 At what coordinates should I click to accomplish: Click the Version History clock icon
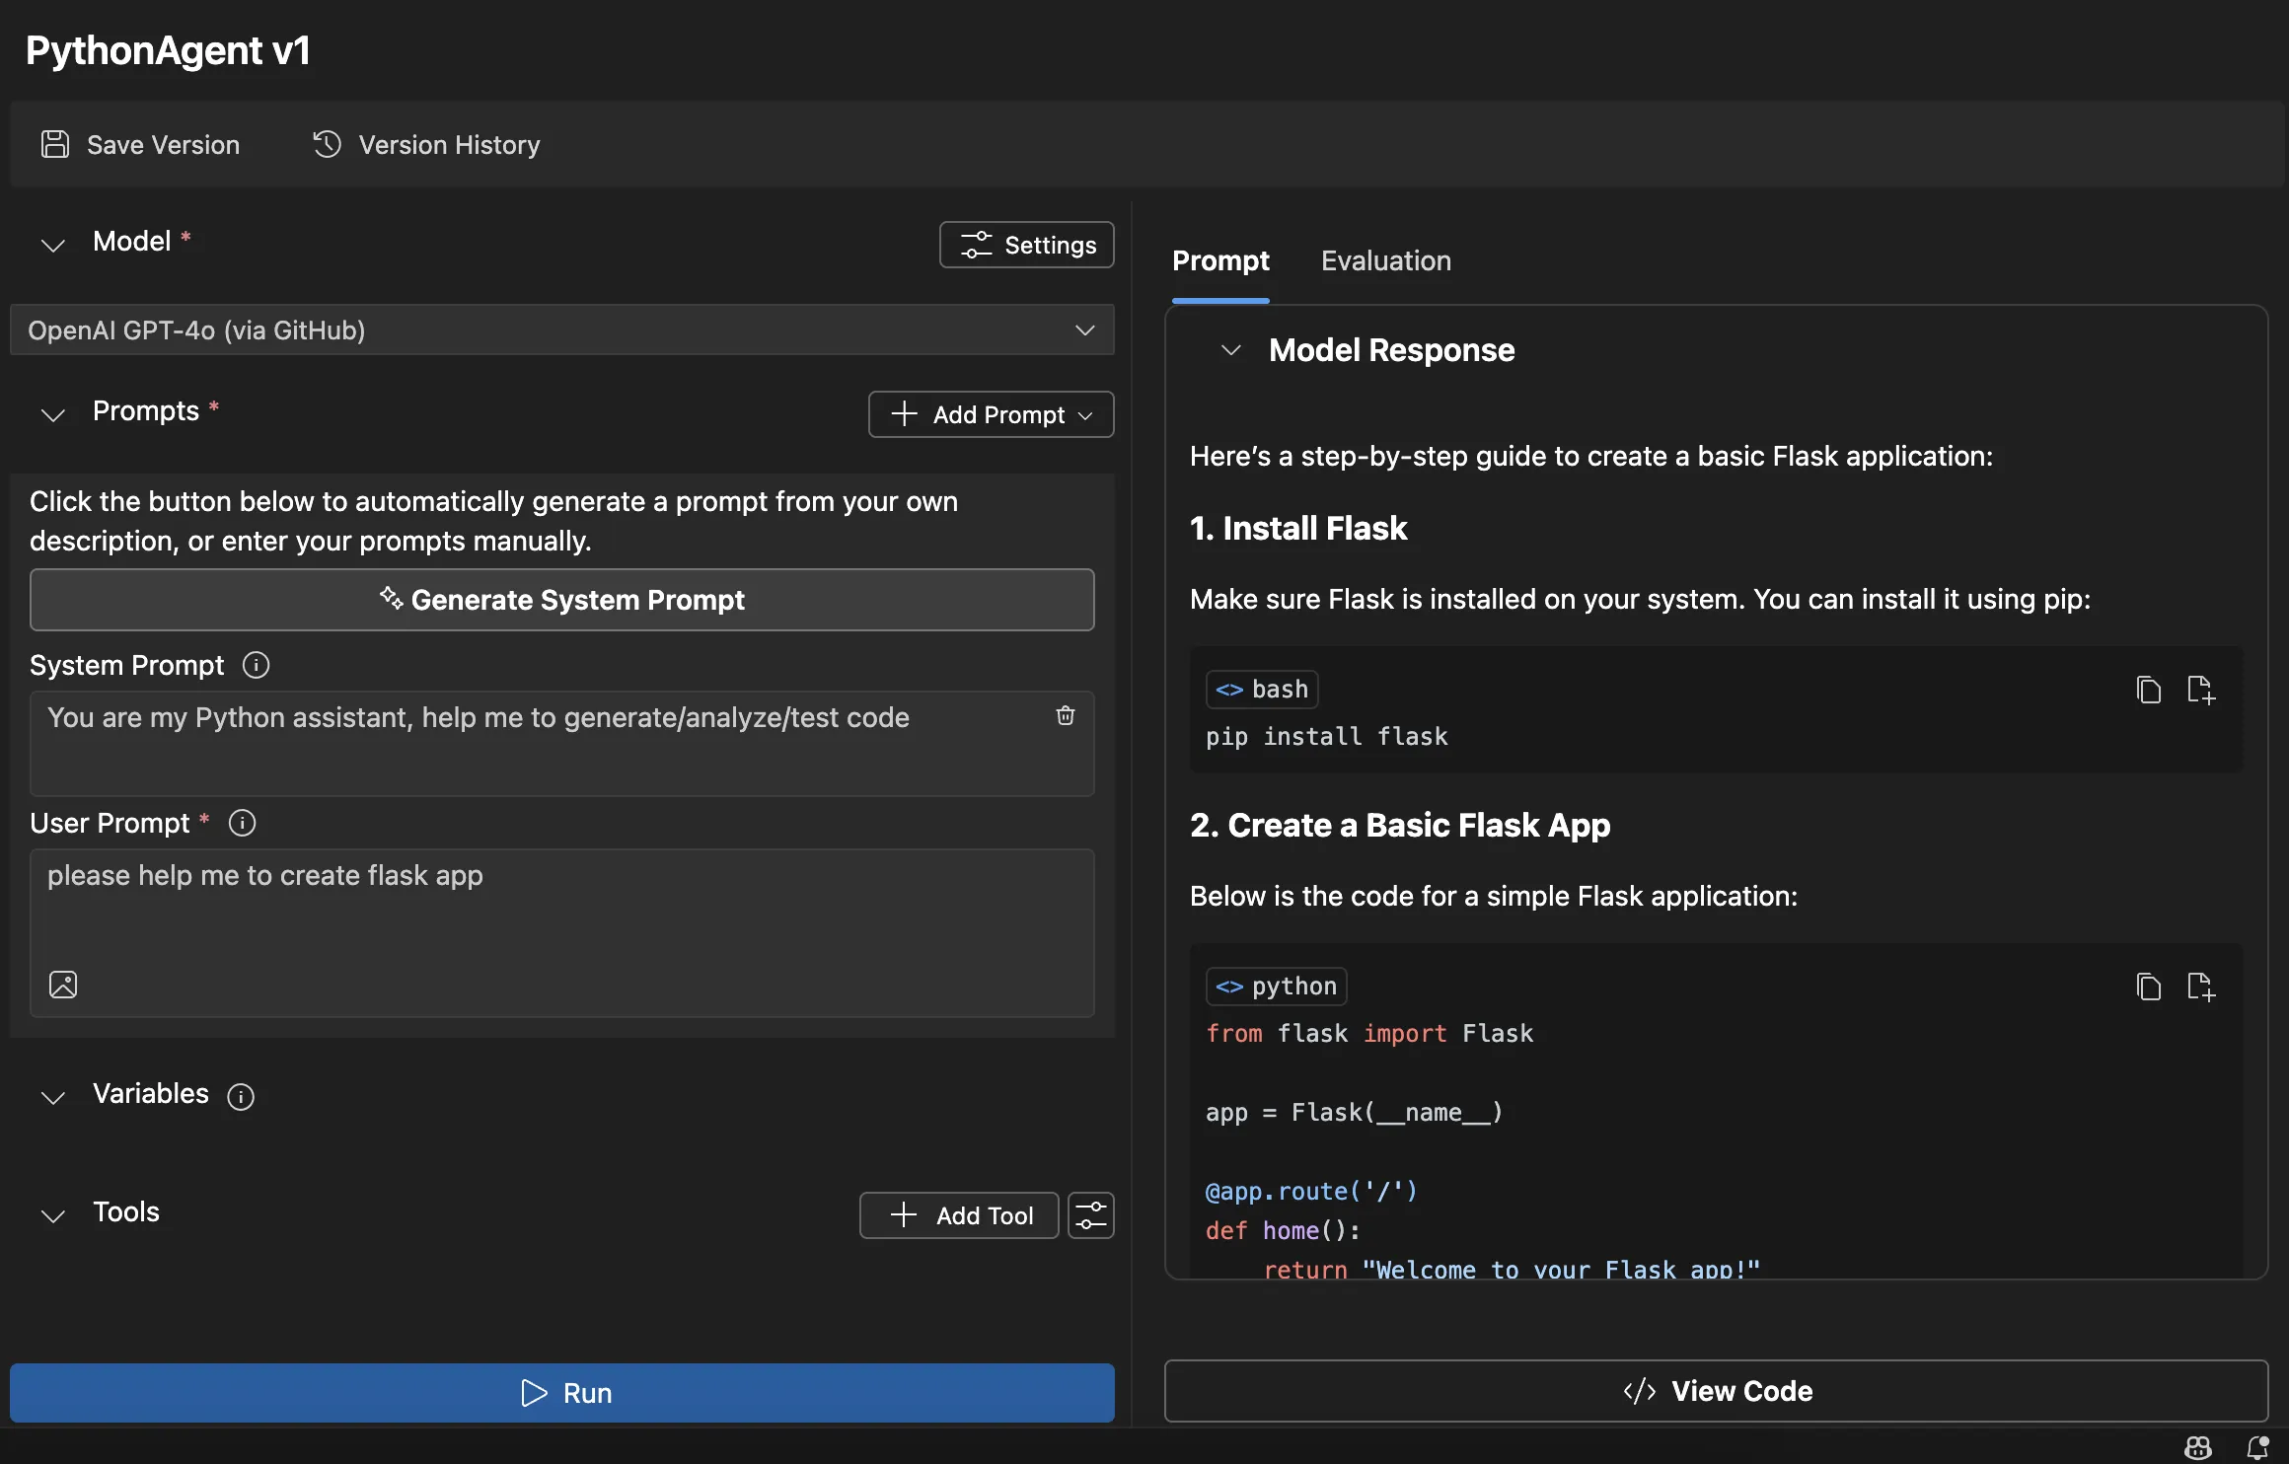pos(327,144)
